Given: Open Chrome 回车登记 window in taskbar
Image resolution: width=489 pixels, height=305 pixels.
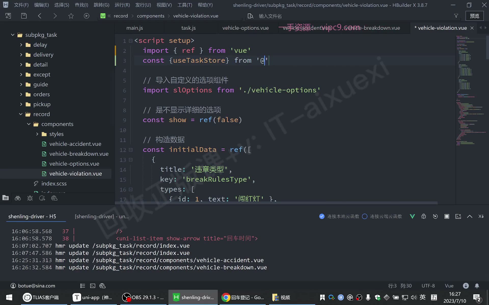Looking at the screenshot, I should click(x=243, y=297).
